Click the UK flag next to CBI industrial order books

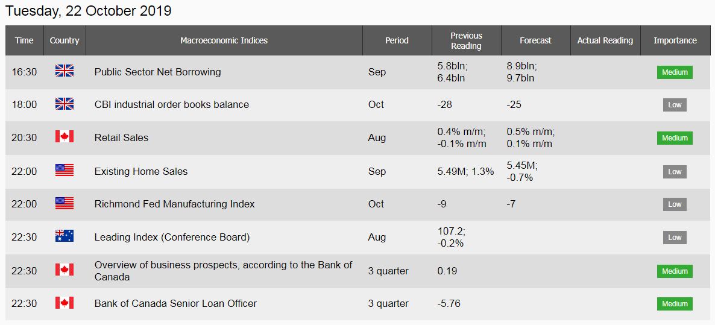65,104
